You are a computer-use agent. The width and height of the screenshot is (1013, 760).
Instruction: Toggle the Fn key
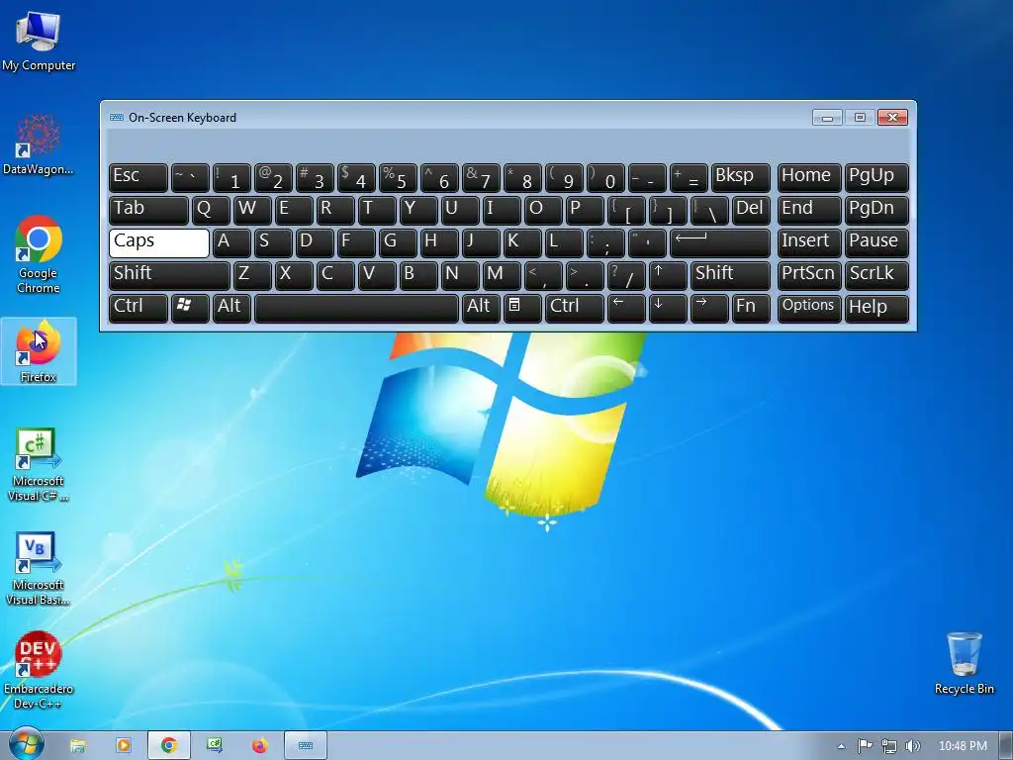751,309
